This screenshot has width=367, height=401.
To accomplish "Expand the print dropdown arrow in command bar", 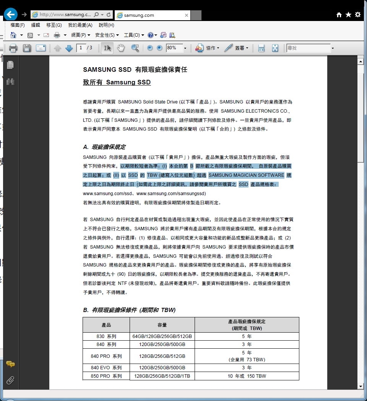I will pos(65,35).
